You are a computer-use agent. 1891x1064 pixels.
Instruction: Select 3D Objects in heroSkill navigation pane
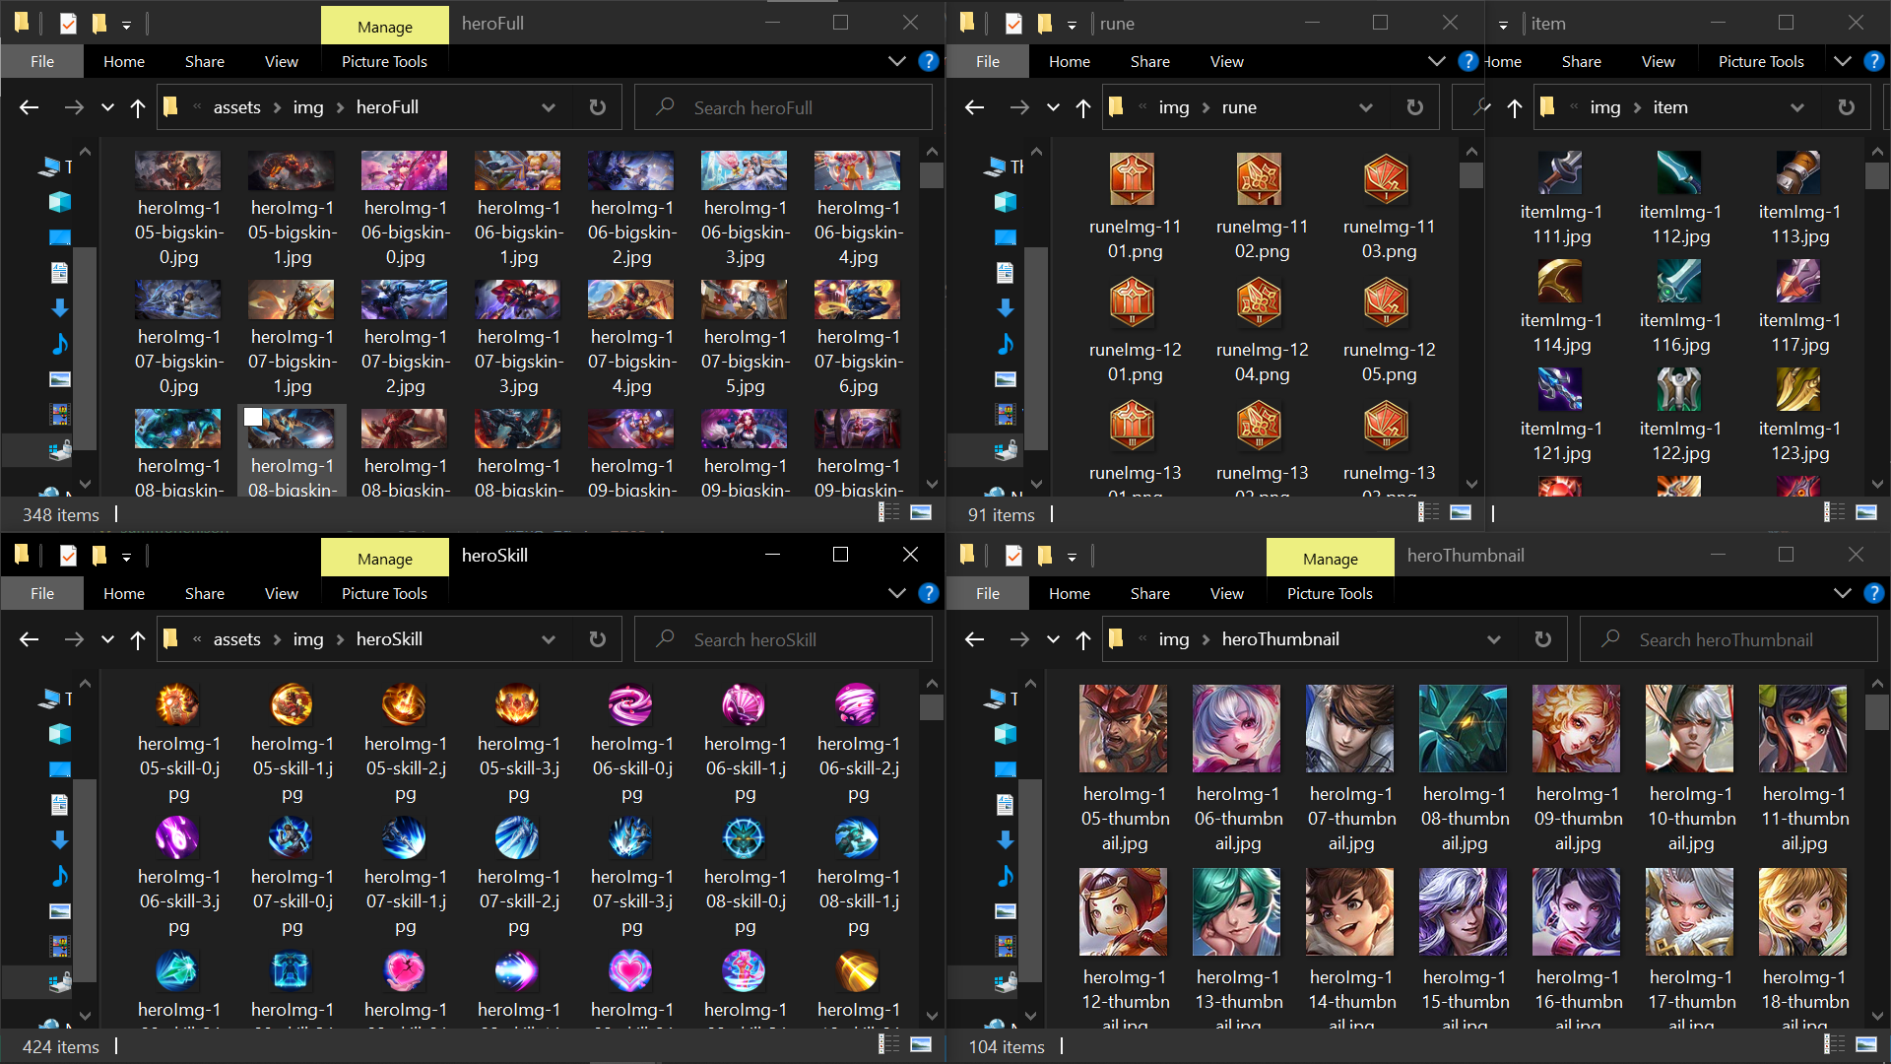click(60, 734)
